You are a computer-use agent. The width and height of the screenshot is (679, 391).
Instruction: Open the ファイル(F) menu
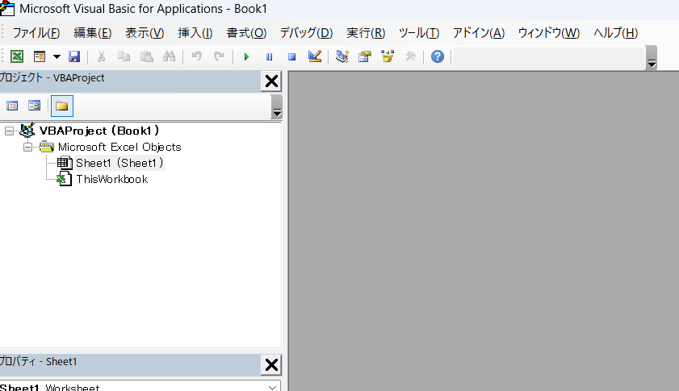coord(36,33)
